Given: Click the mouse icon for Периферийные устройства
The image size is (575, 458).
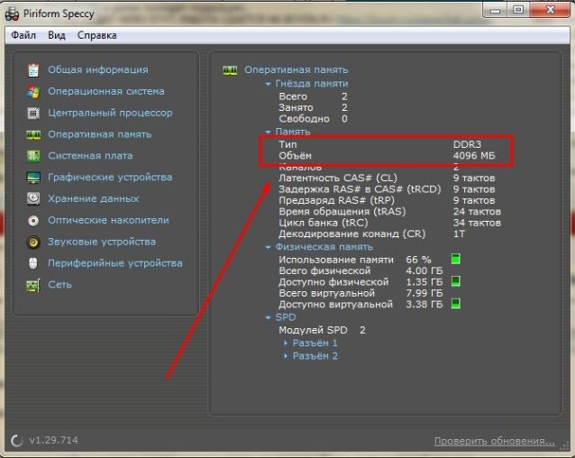Looking at the screenshot, I should (x=33, y=263).
